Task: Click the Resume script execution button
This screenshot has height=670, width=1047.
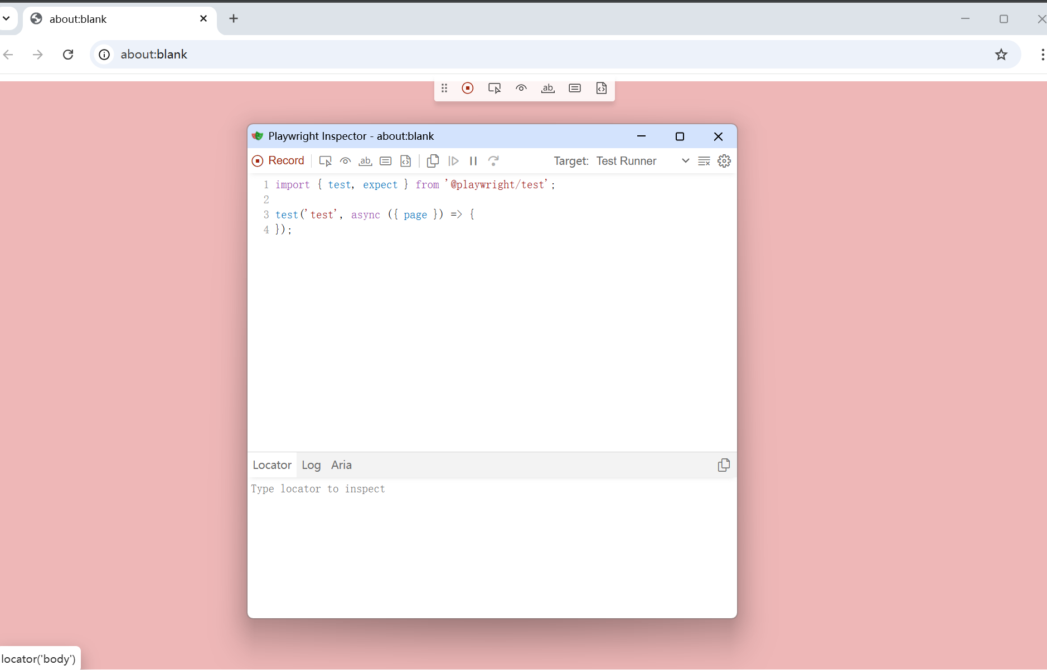Action: click(454, 161)
